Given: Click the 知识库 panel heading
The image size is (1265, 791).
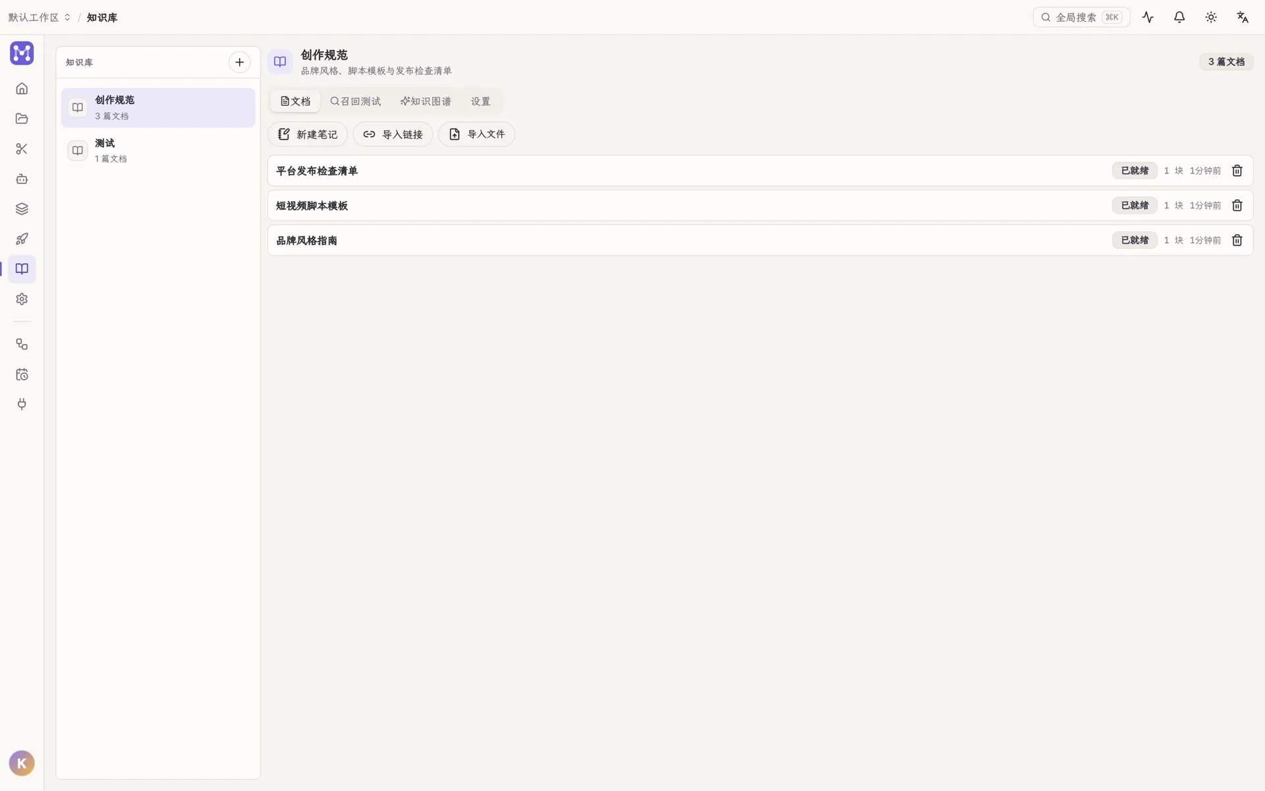Looking at the screenshot, I should (79, 63).
